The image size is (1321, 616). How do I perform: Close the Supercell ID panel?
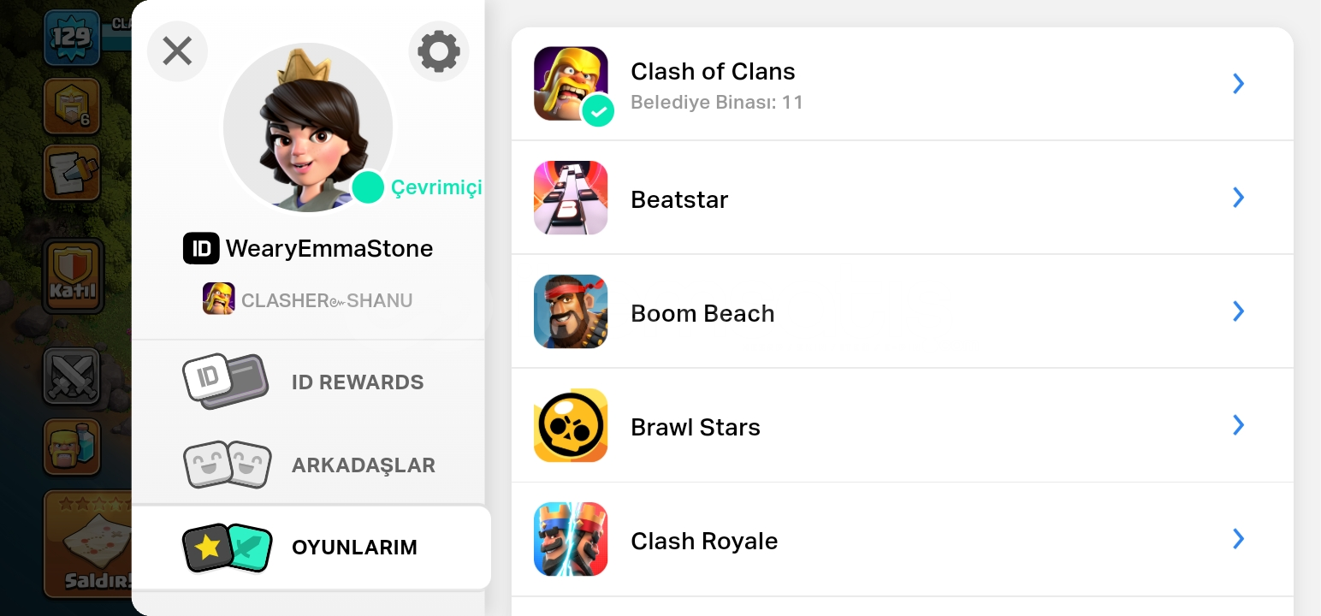click(177, 51)
